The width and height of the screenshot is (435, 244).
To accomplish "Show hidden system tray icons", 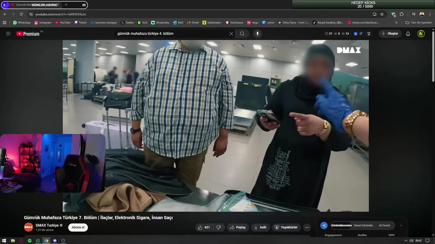I will [405, 241].
